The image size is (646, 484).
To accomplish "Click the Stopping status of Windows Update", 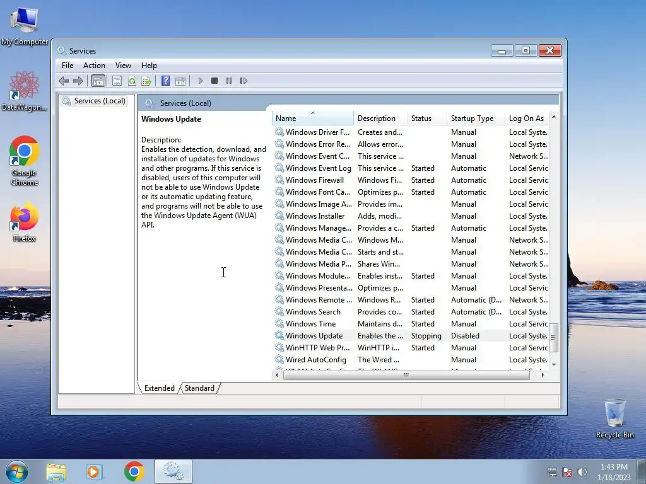I will tap(426, 336).
